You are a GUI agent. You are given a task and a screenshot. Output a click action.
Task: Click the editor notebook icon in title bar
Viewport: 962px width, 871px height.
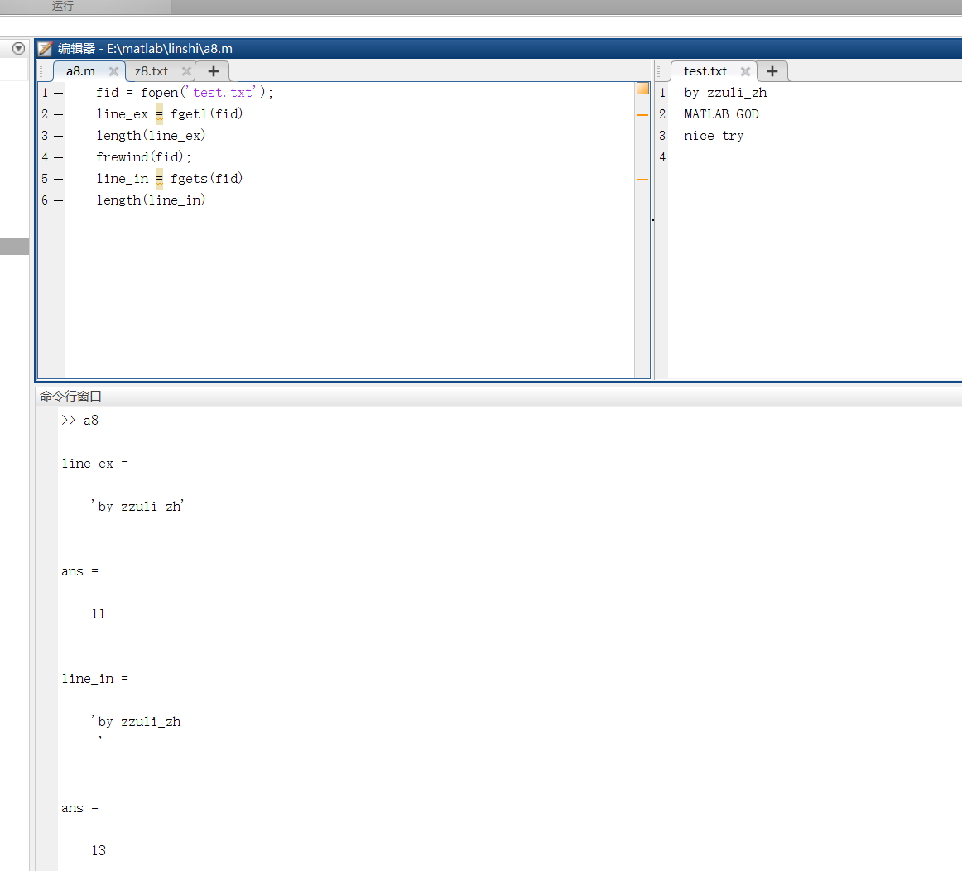[46, 49]
